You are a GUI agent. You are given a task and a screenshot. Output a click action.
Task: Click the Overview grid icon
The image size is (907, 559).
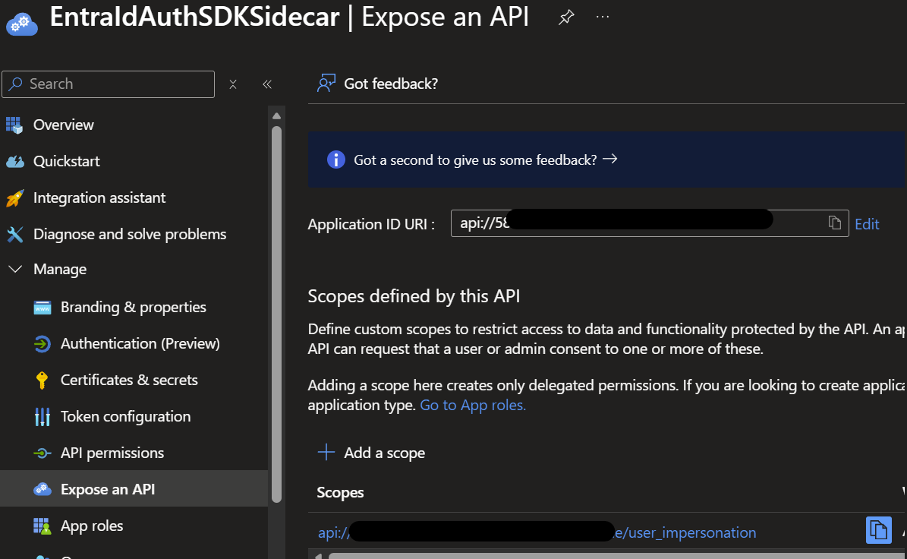14,125
